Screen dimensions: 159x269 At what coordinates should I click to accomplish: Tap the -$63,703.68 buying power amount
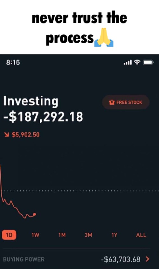121,259
